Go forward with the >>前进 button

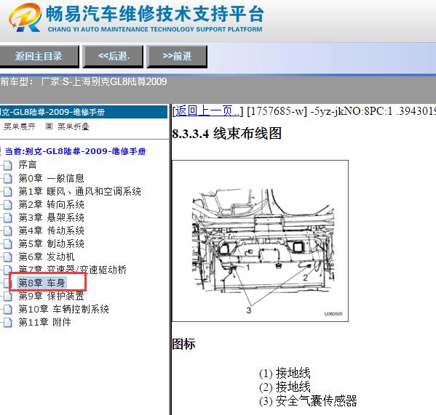(x=177, y=57)
